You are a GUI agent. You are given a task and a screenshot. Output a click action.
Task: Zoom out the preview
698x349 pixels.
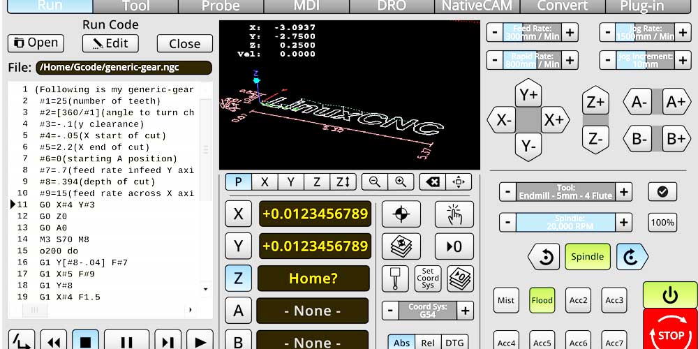click(x=375, y=182)
